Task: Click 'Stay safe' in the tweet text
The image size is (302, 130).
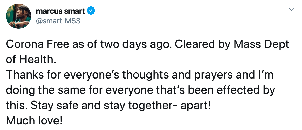Action: coord(55,106)
